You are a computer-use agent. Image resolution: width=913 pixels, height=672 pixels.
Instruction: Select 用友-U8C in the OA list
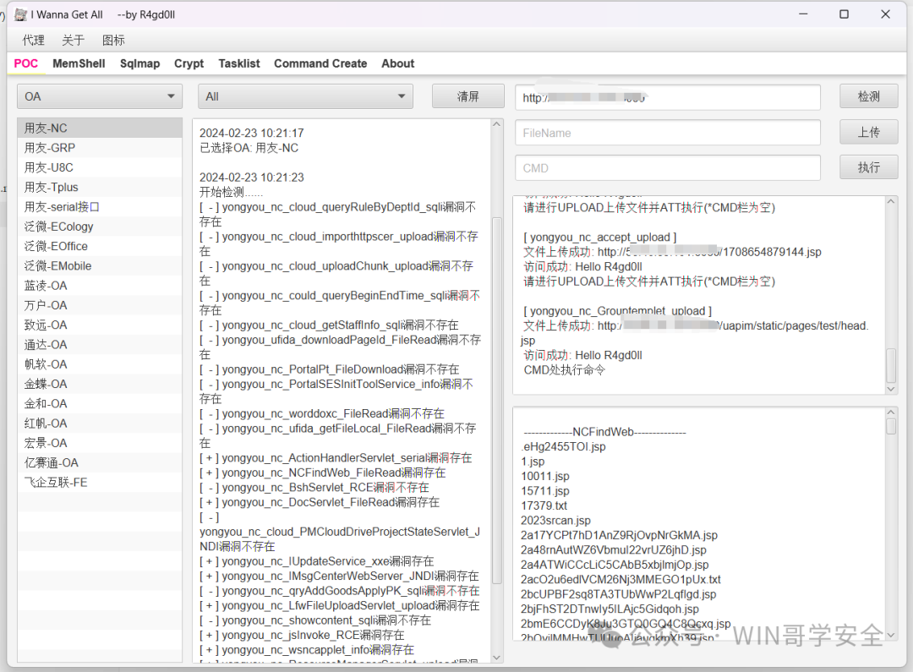(x=100, y=167)
